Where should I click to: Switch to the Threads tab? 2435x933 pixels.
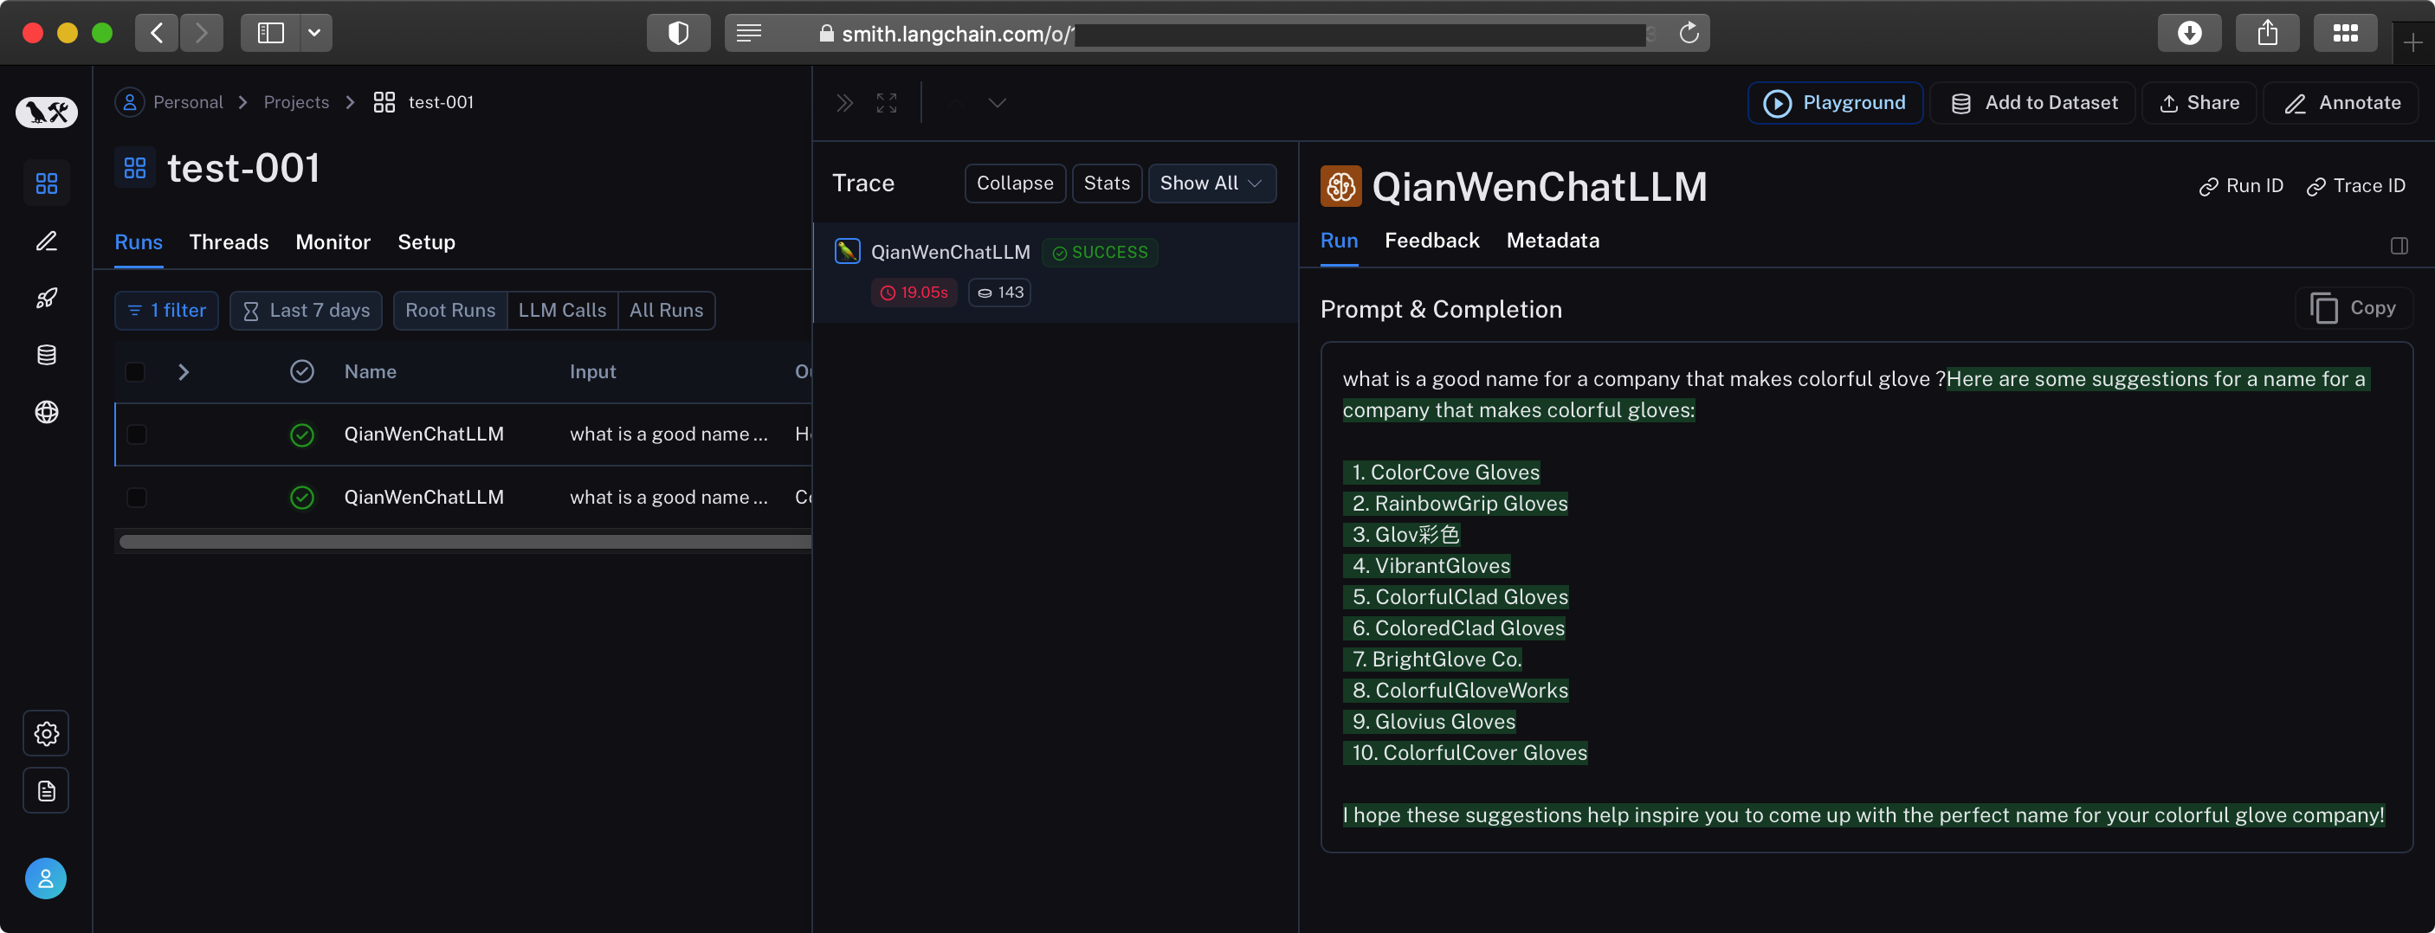pos(229,242)
